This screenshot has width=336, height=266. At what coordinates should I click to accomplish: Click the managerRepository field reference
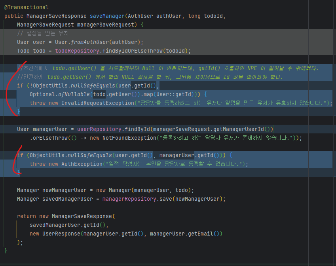[129, 199]
